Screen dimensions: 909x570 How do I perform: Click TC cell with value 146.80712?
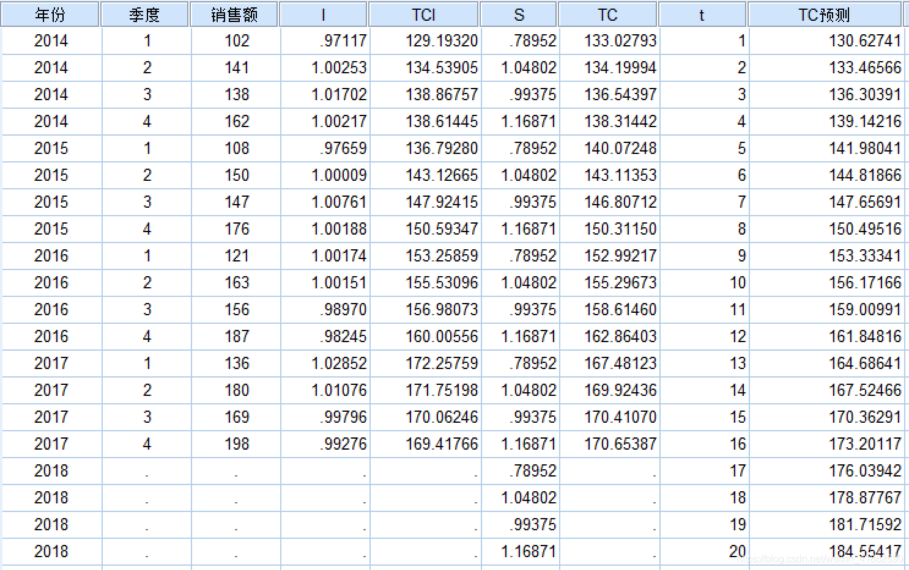[x=609, y=202]
